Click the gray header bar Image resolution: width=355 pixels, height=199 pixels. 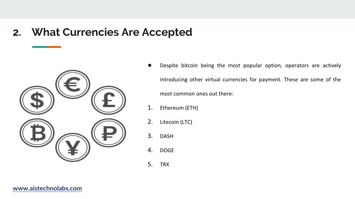(177, 9)
